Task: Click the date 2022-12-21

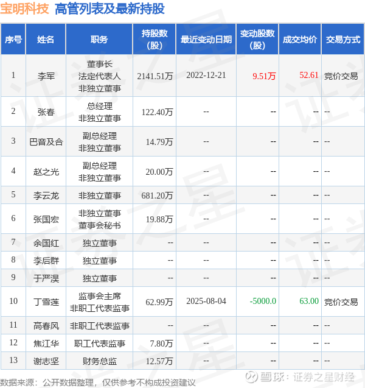Action: coord(206,76)
